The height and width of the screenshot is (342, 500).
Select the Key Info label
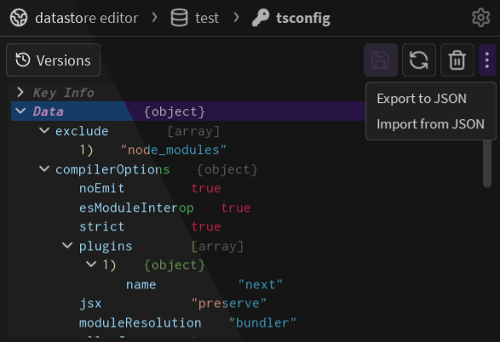[64, 93]
